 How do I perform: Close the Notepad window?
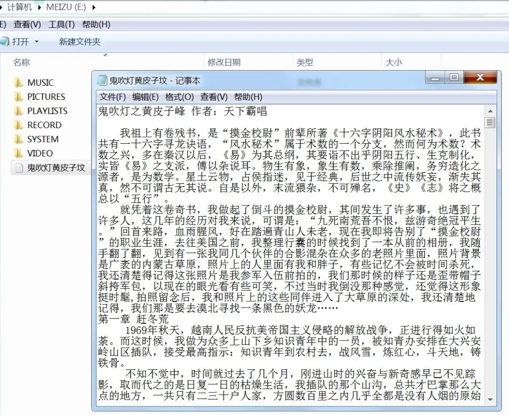(480, 78)
